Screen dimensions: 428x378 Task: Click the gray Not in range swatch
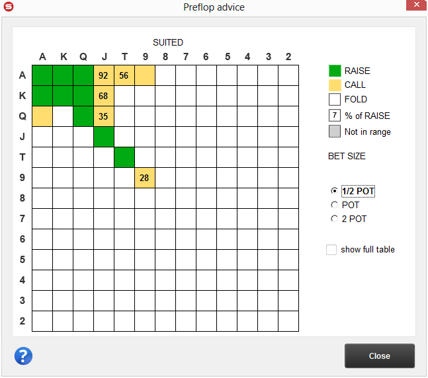(335, 132)
